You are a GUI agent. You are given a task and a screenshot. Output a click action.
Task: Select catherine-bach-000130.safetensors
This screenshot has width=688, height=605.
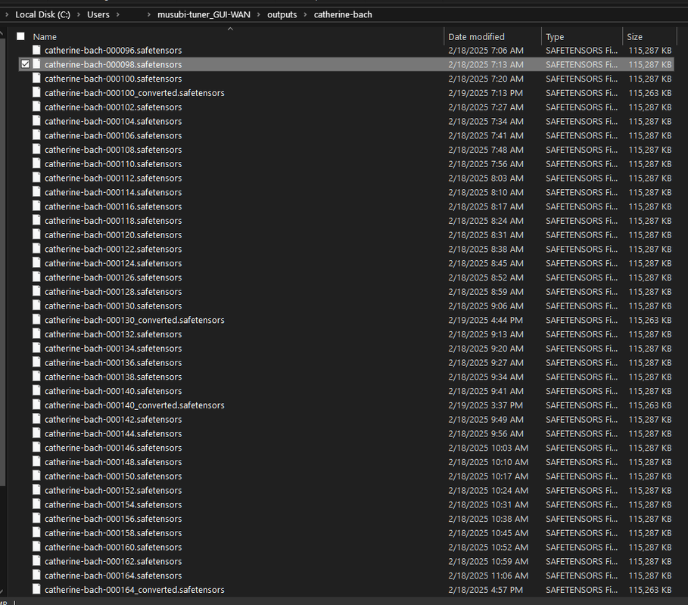[x=113, y=306]
